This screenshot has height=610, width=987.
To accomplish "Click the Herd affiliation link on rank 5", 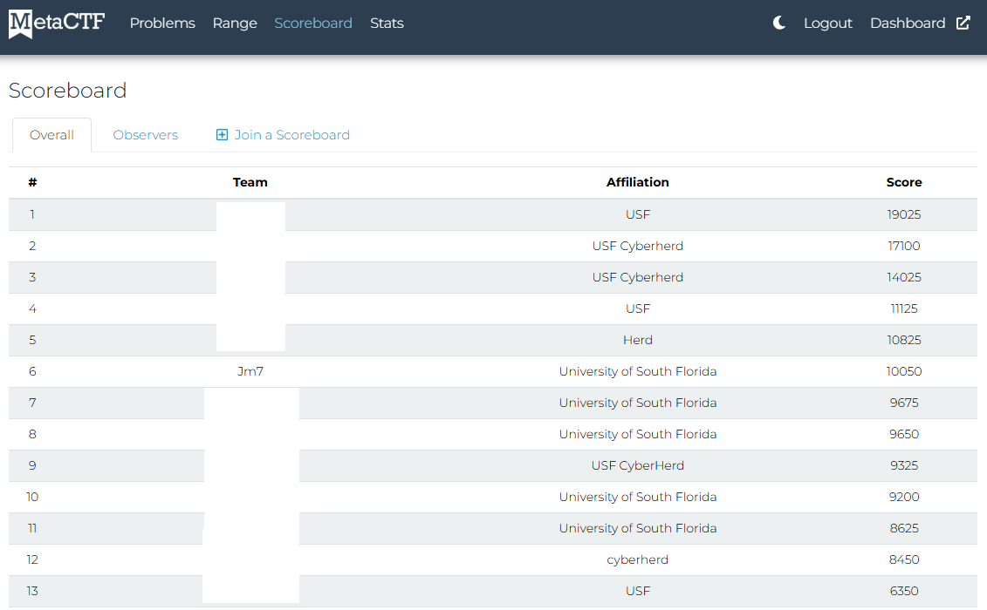I will [x=637, y=340].
